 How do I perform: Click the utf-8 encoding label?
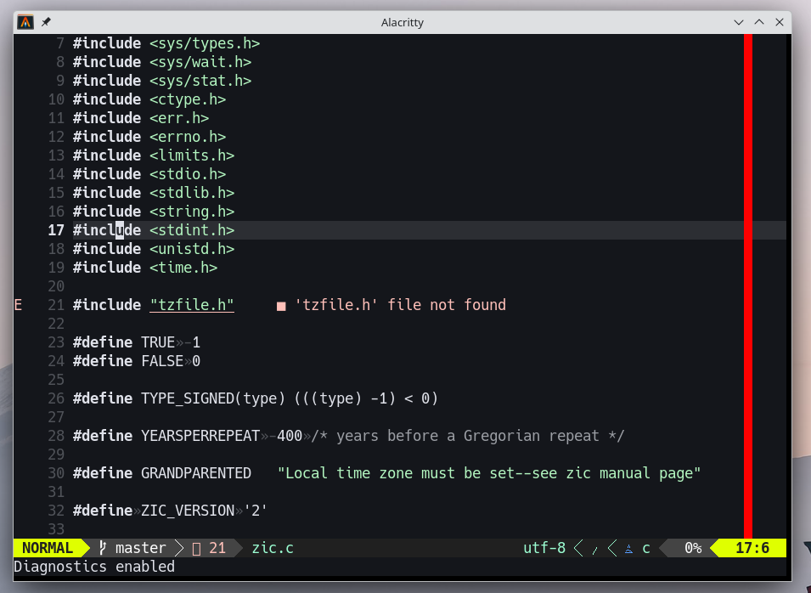[x=544, y=548]
